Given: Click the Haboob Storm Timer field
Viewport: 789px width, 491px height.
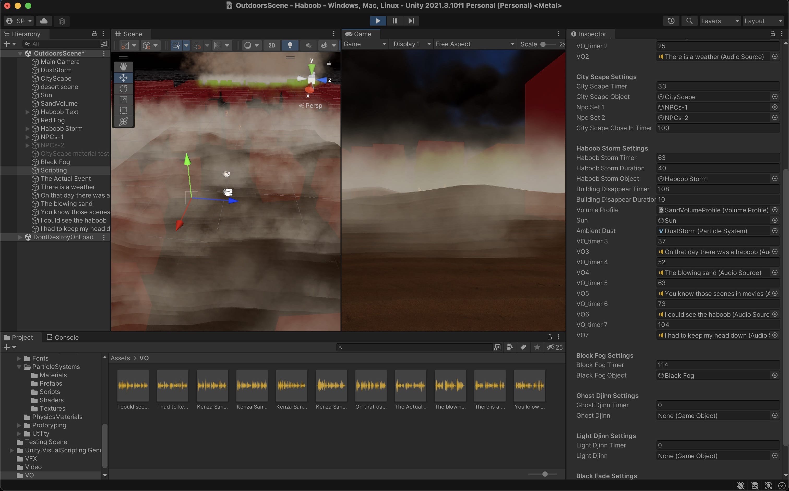Looking at the screenshot, I should point(718,158).
